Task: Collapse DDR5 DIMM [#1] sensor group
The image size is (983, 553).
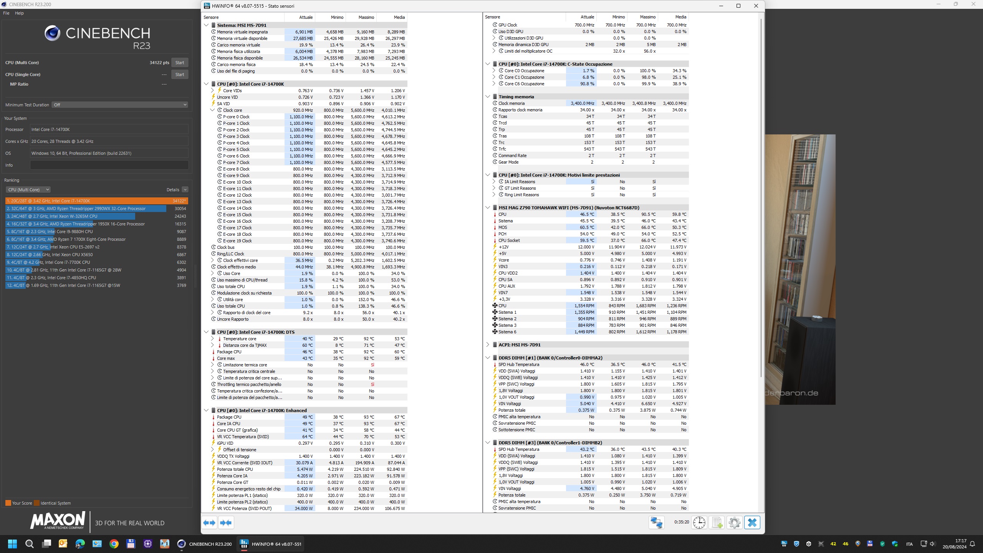Action: 488,358
